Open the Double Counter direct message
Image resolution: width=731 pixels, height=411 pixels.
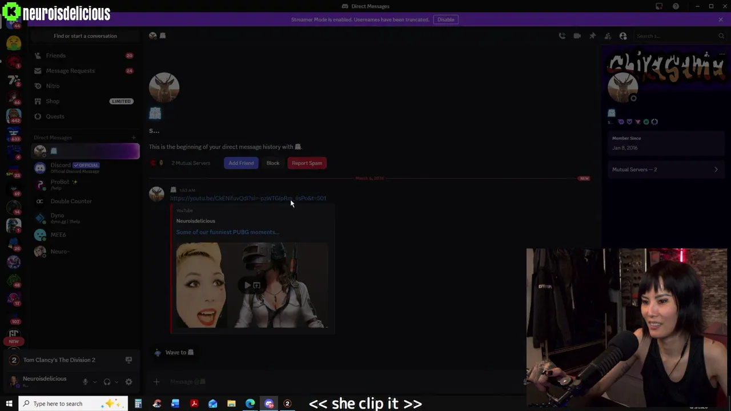[x=85, y=201]
